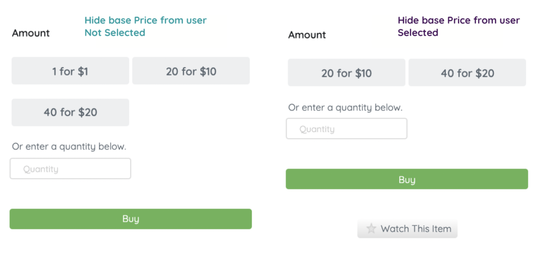Pick "40 for $20" under the purple Selected heading

(x=467, y=73)
